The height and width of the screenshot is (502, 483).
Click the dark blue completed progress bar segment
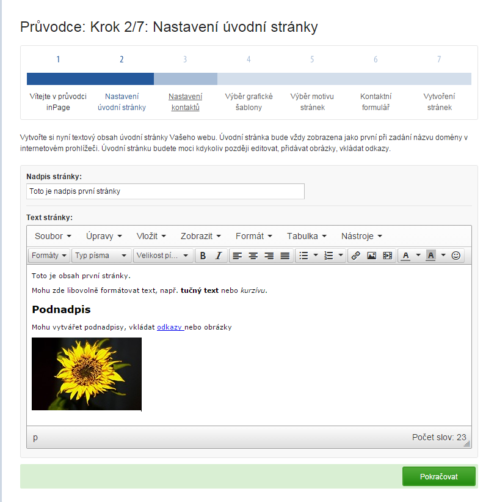coord(90,79)
